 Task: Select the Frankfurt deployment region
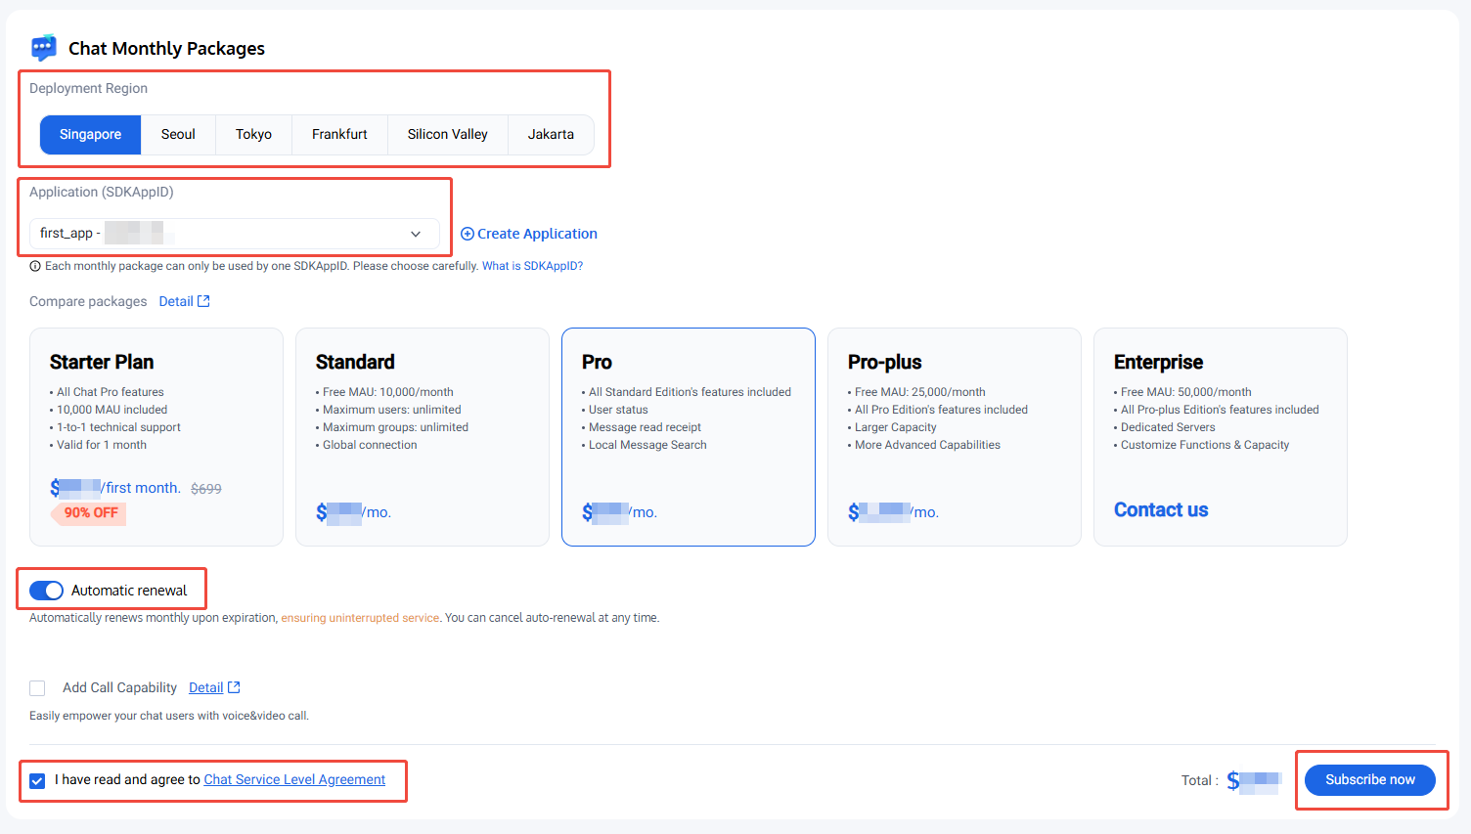[x=339, y=135]
